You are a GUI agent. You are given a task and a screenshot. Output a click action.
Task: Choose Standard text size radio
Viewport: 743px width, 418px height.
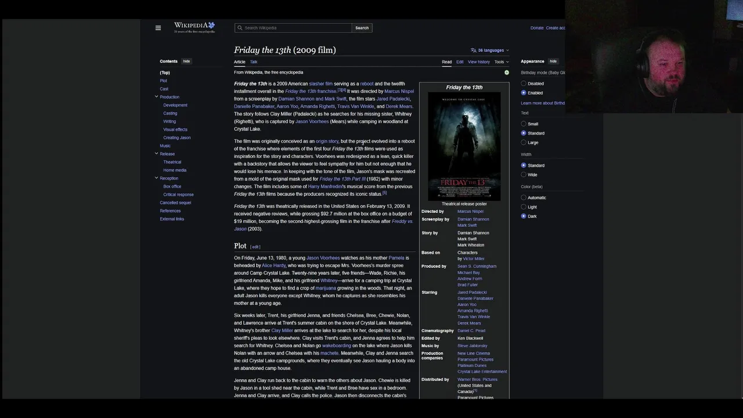pos(524,133)
